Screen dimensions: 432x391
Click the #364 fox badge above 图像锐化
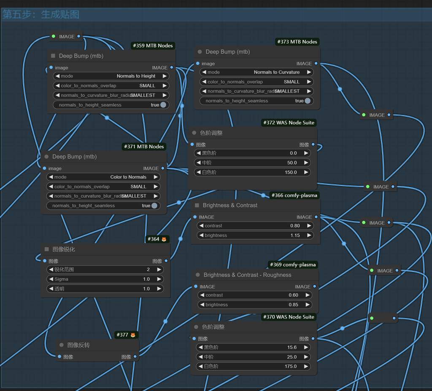157,239
